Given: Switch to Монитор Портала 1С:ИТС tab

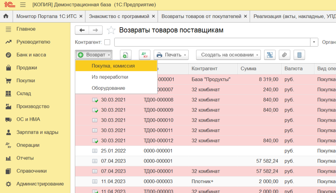Looking at the screenshot, I should click(46, 16).
